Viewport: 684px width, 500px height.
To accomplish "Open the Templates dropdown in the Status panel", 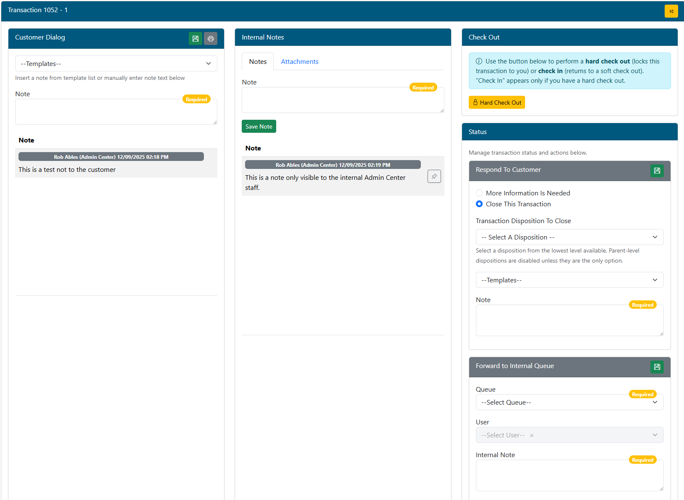I will [569, 280].
